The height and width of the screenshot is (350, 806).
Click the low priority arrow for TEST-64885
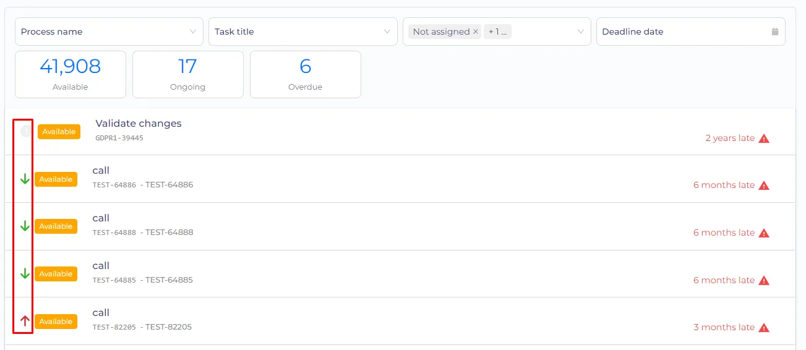pos(25,274)
